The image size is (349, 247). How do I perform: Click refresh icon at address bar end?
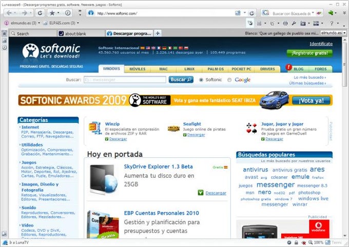coord(251,13)
